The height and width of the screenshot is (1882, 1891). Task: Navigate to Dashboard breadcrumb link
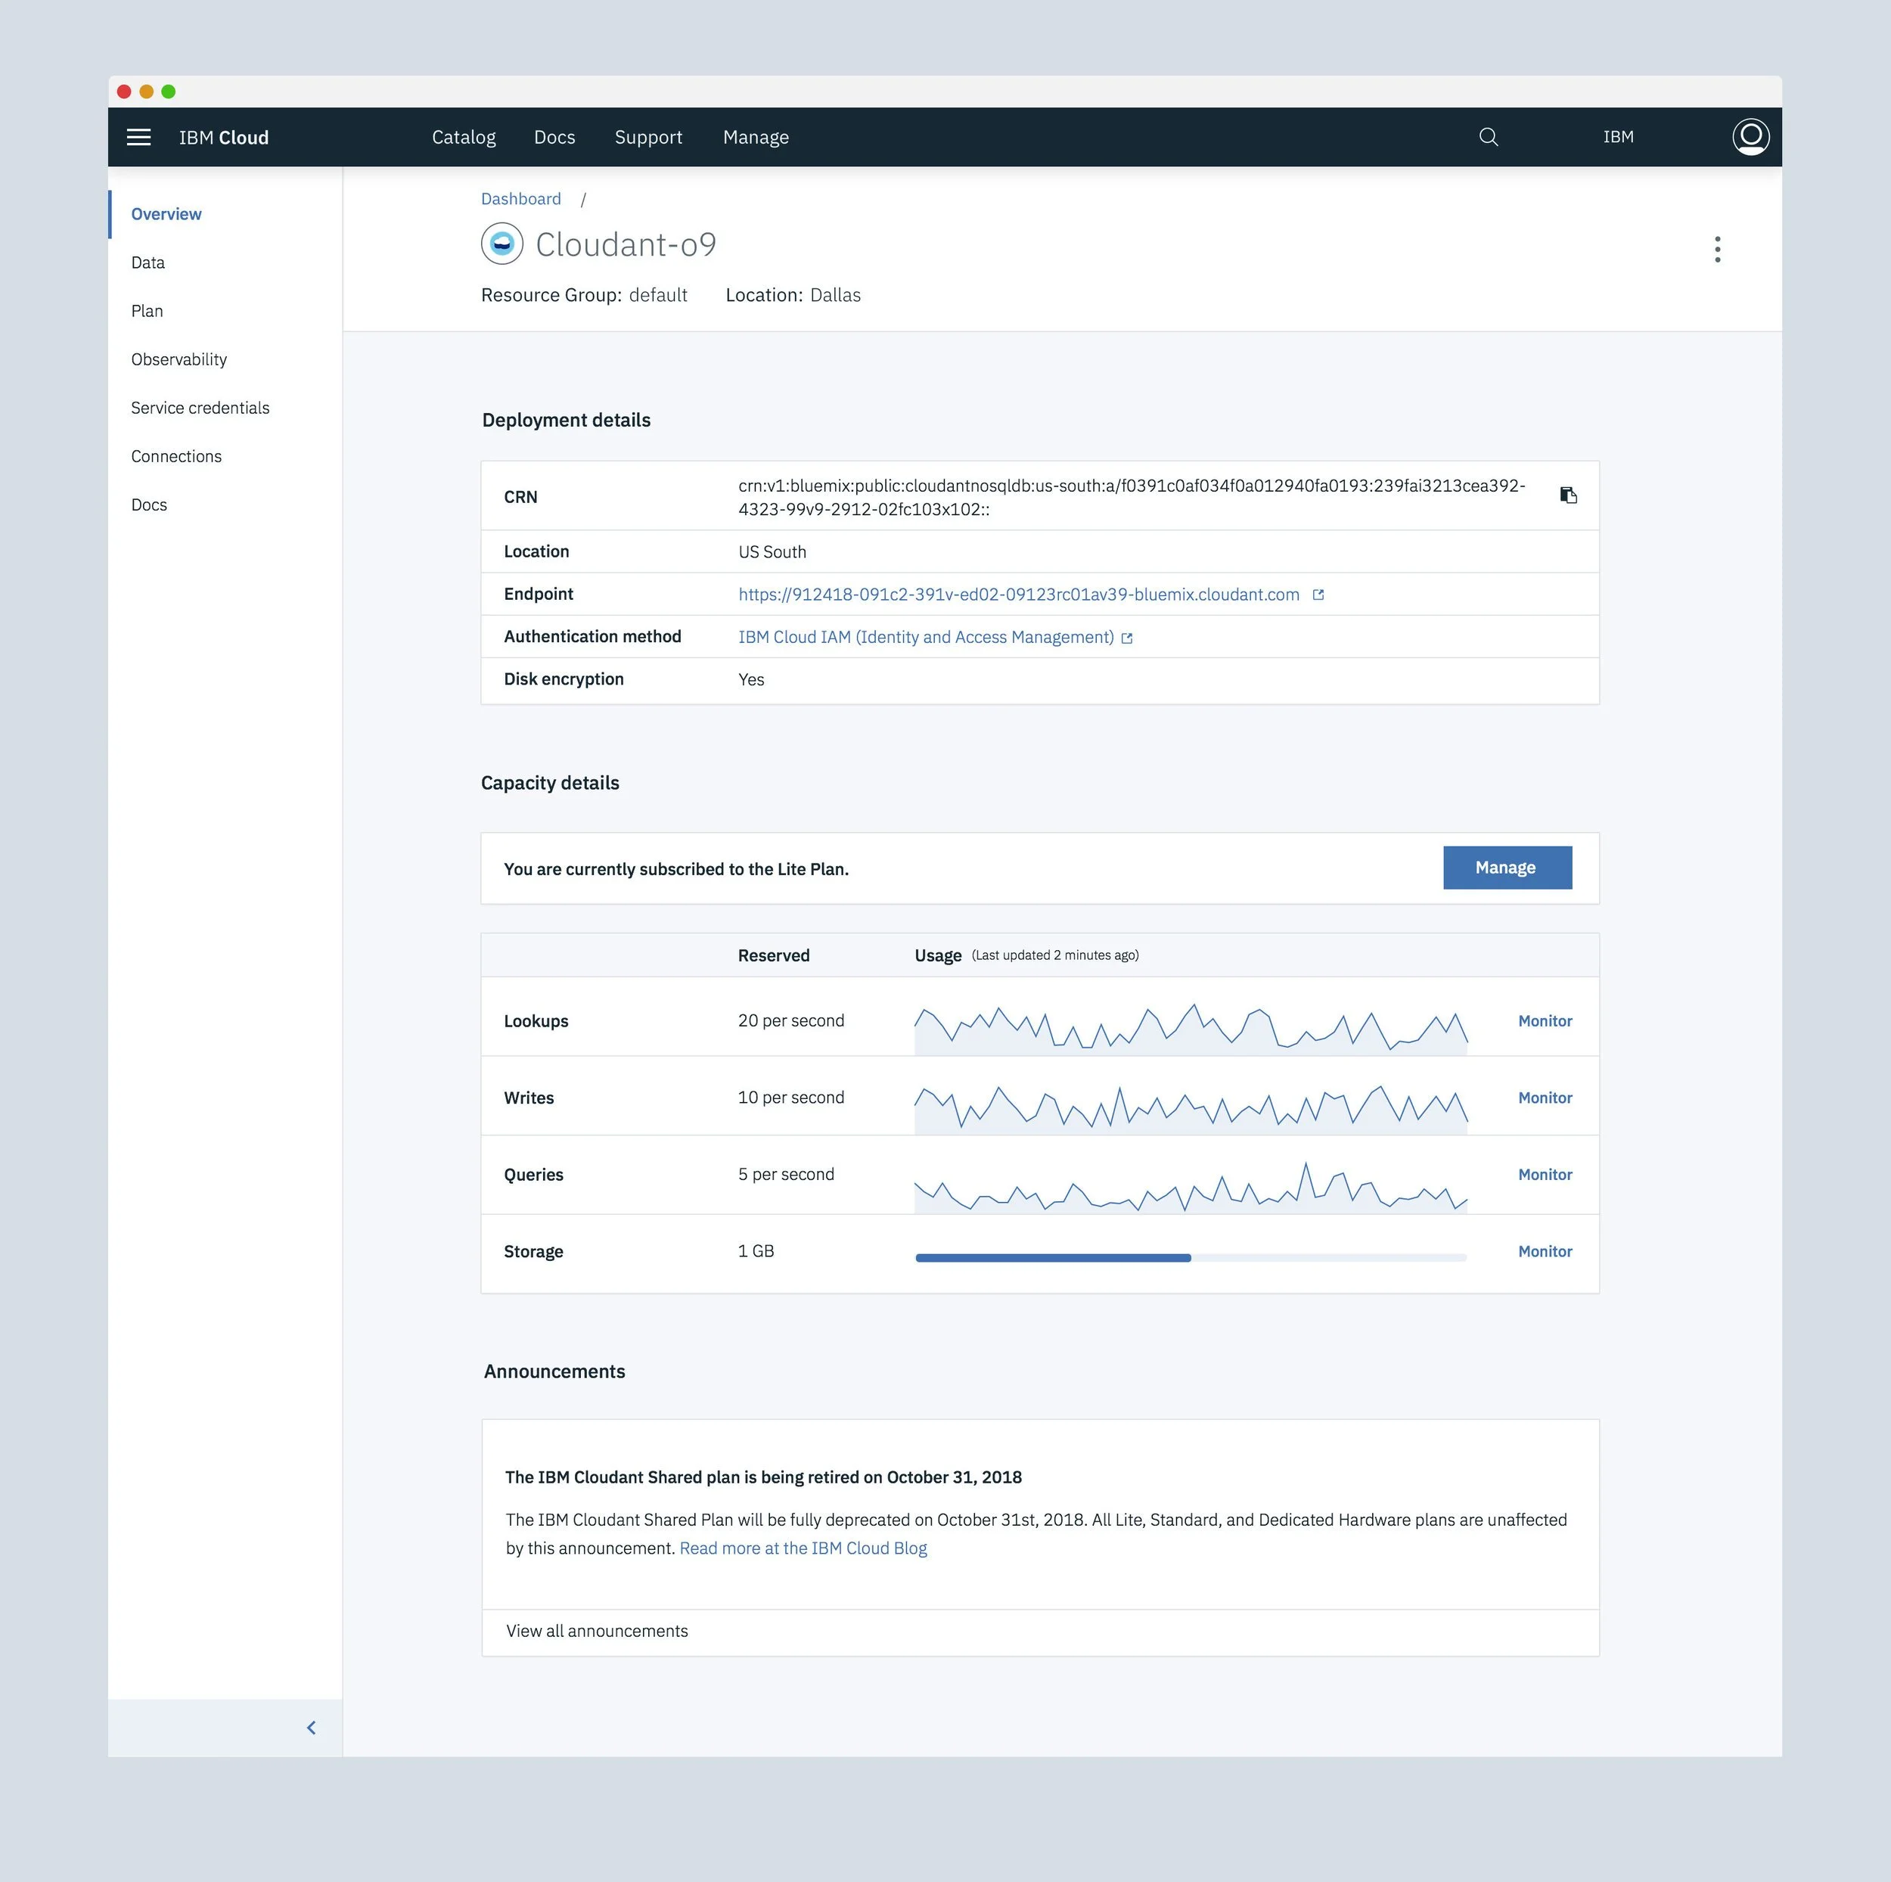pyautogui.click(x=520, y=199)
